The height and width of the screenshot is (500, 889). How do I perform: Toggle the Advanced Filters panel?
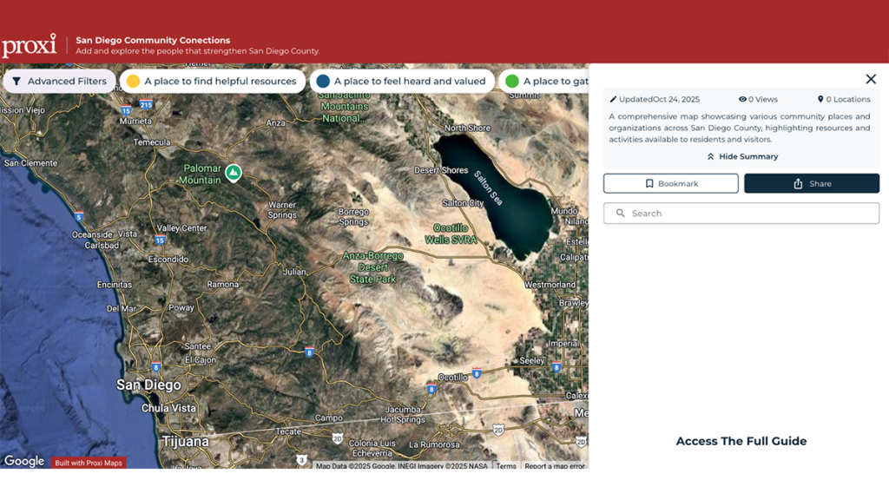59,80
